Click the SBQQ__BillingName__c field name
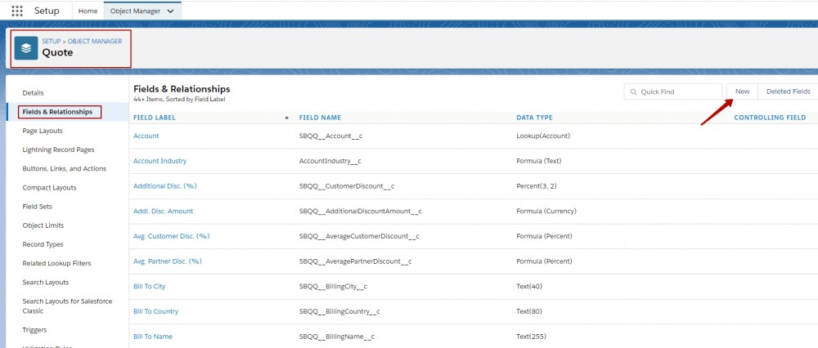Screen dimensions: 818x348 (337, 337)
